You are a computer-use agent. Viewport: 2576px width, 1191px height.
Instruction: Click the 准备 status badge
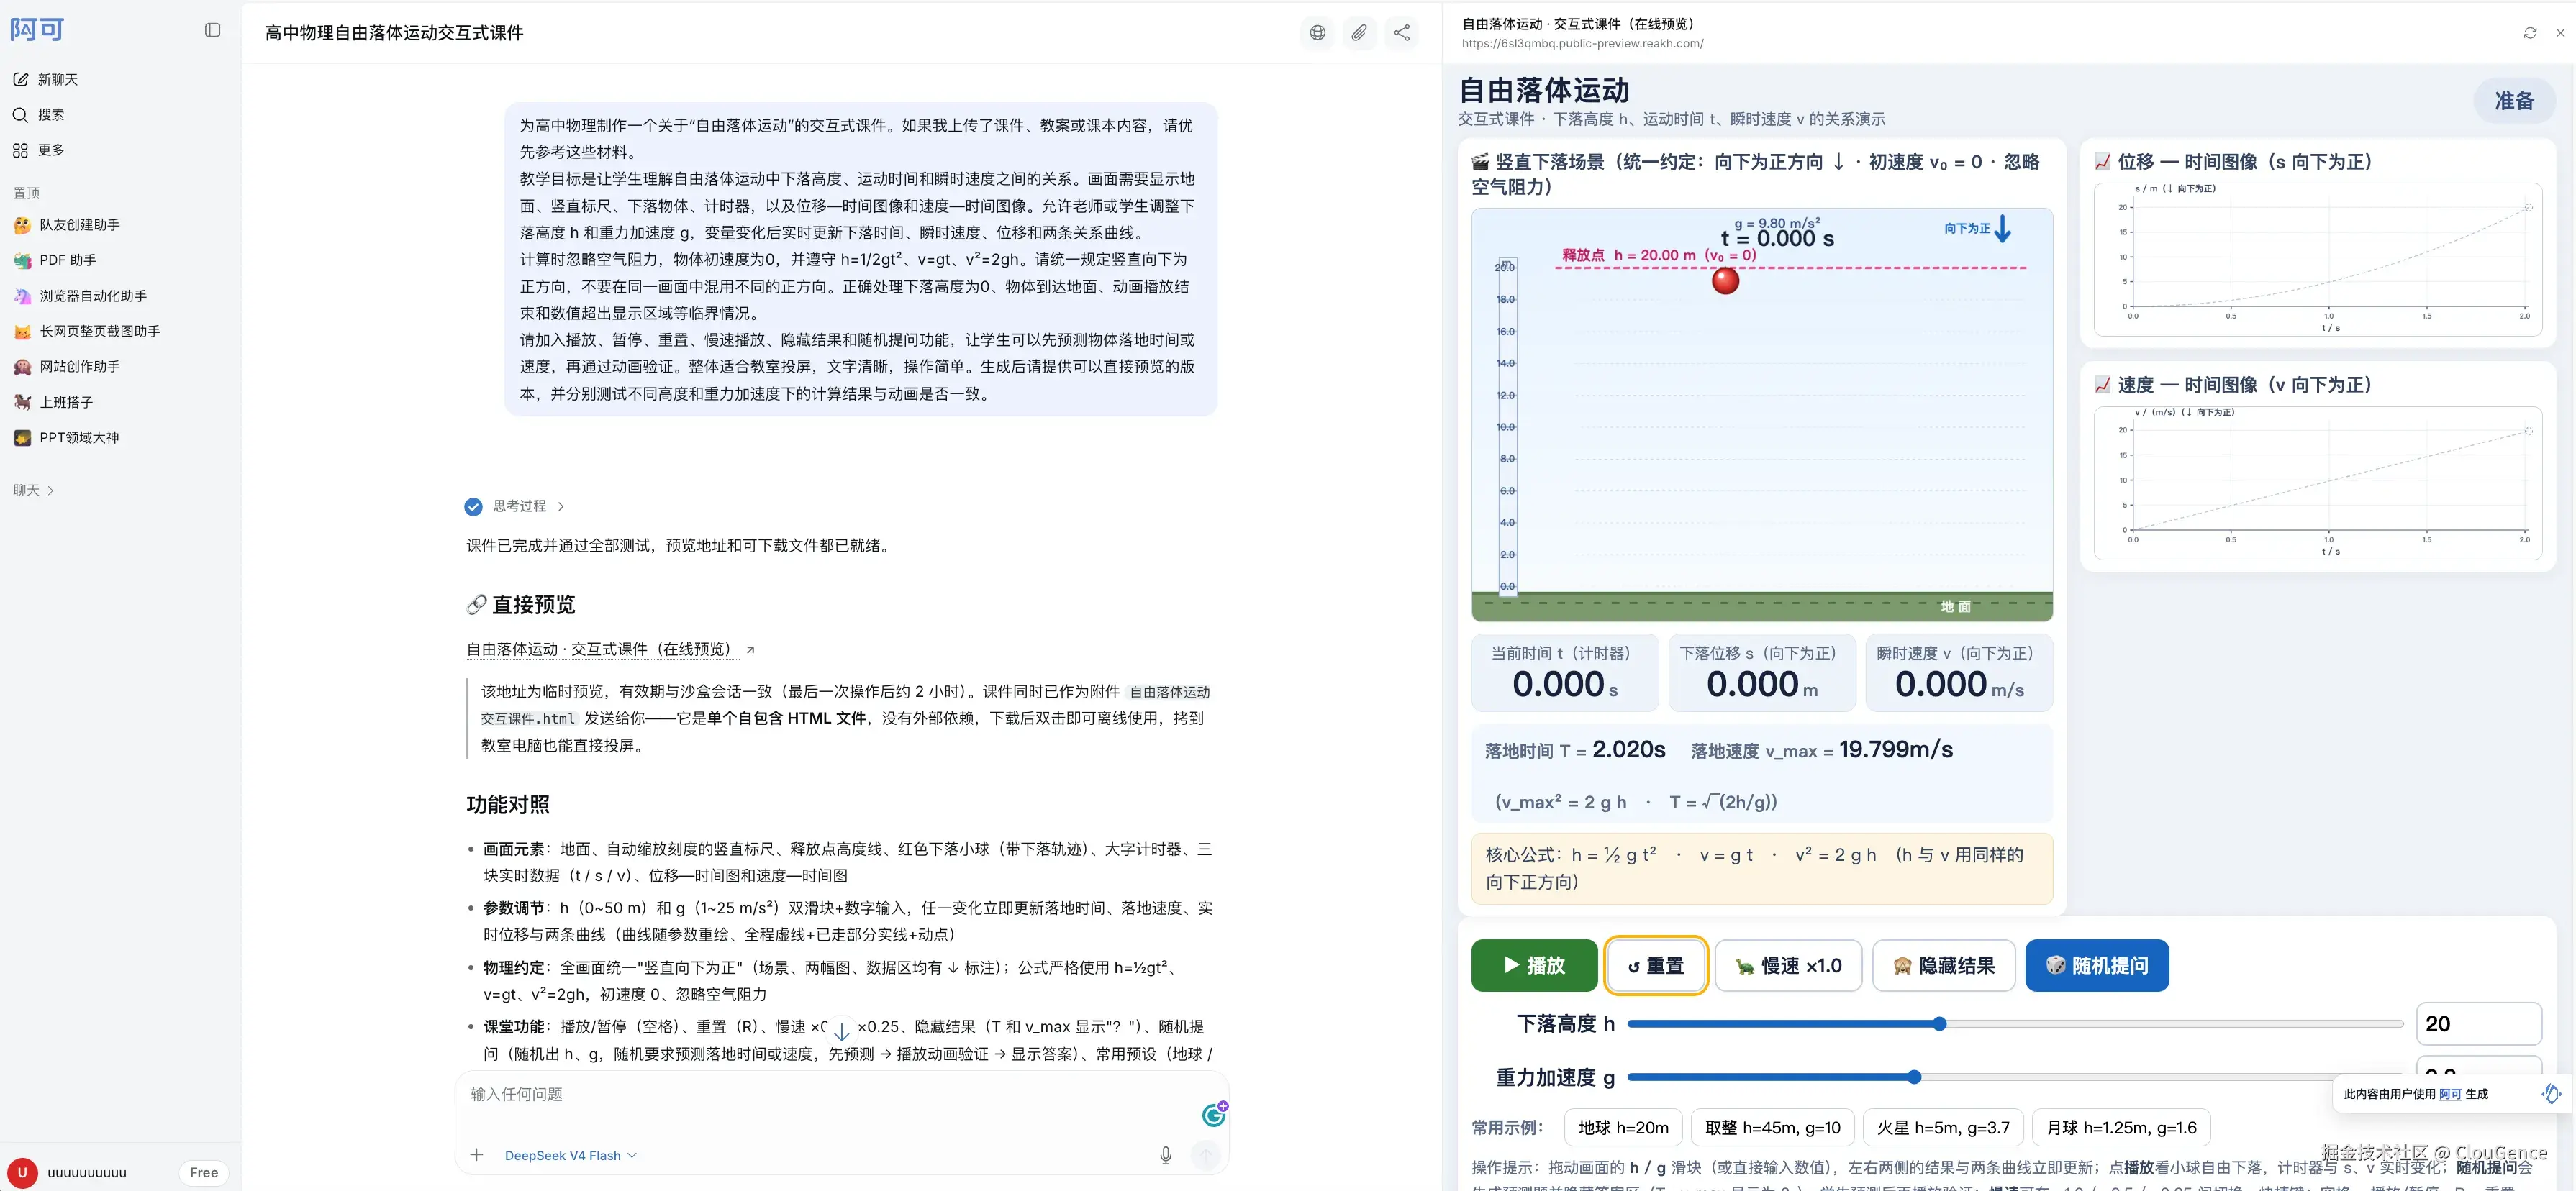(x=2514, y=101)
